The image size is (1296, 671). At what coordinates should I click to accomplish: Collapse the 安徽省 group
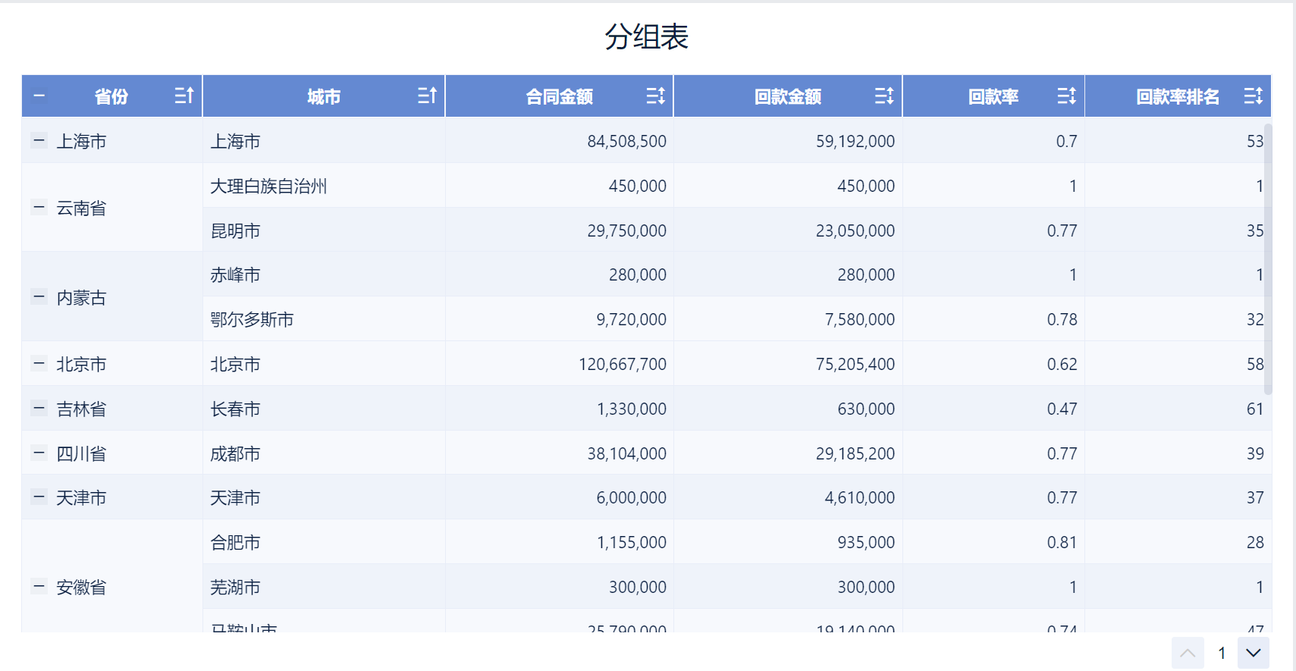pyautogui.click(x=39, y=586)
